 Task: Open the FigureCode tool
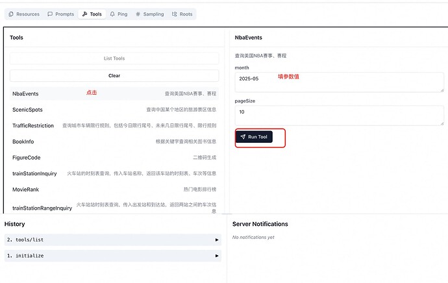114,158
